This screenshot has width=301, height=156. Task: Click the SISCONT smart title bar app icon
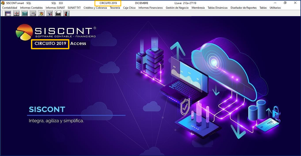pos(3,3)
